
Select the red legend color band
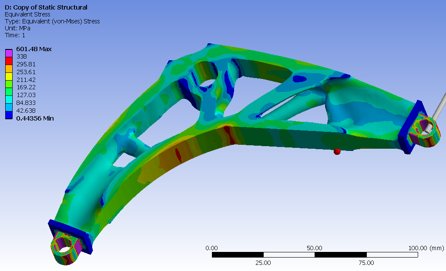[9, 61]
